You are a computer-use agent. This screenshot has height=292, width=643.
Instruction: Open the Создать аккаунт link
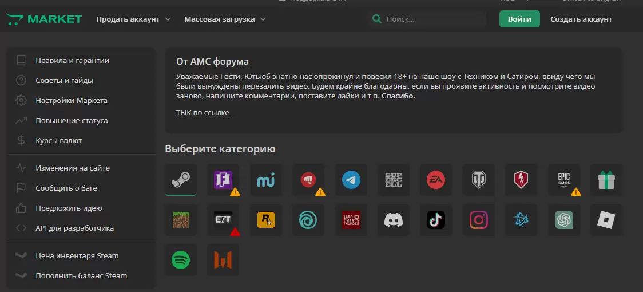click(581, 19)
